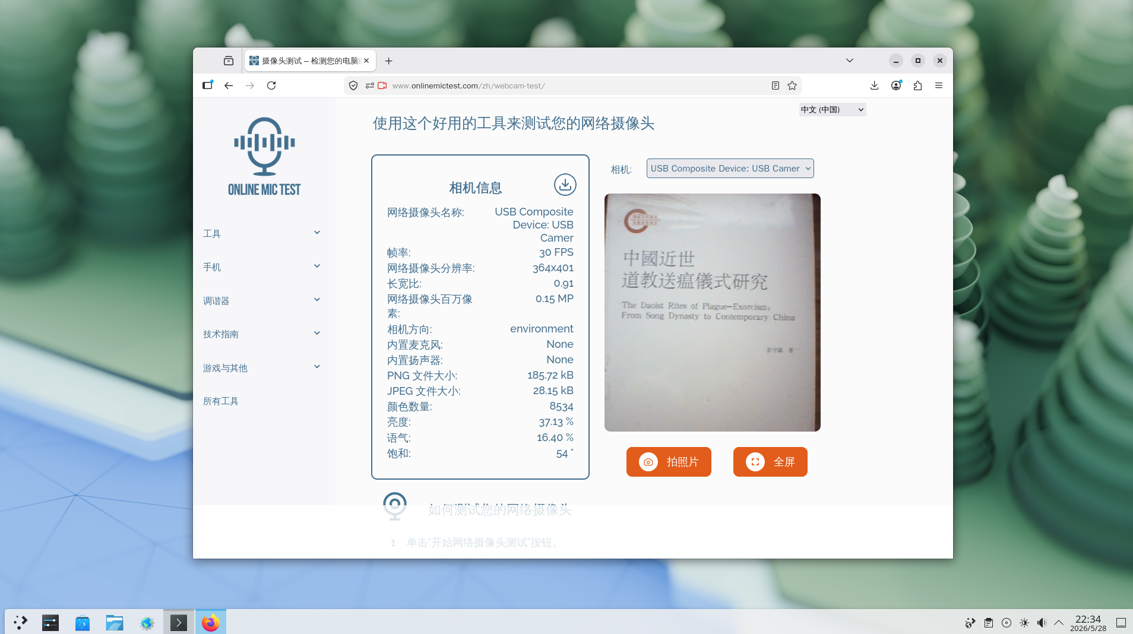Open the extensions puzzle icon
The image size is (1133, 634).
tap(917, 85)
